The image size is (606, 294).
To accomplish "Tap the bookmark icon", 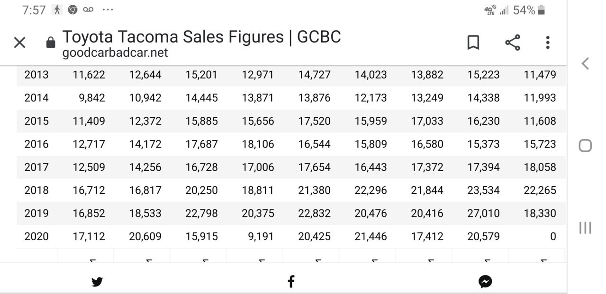I will pos(473,43).
